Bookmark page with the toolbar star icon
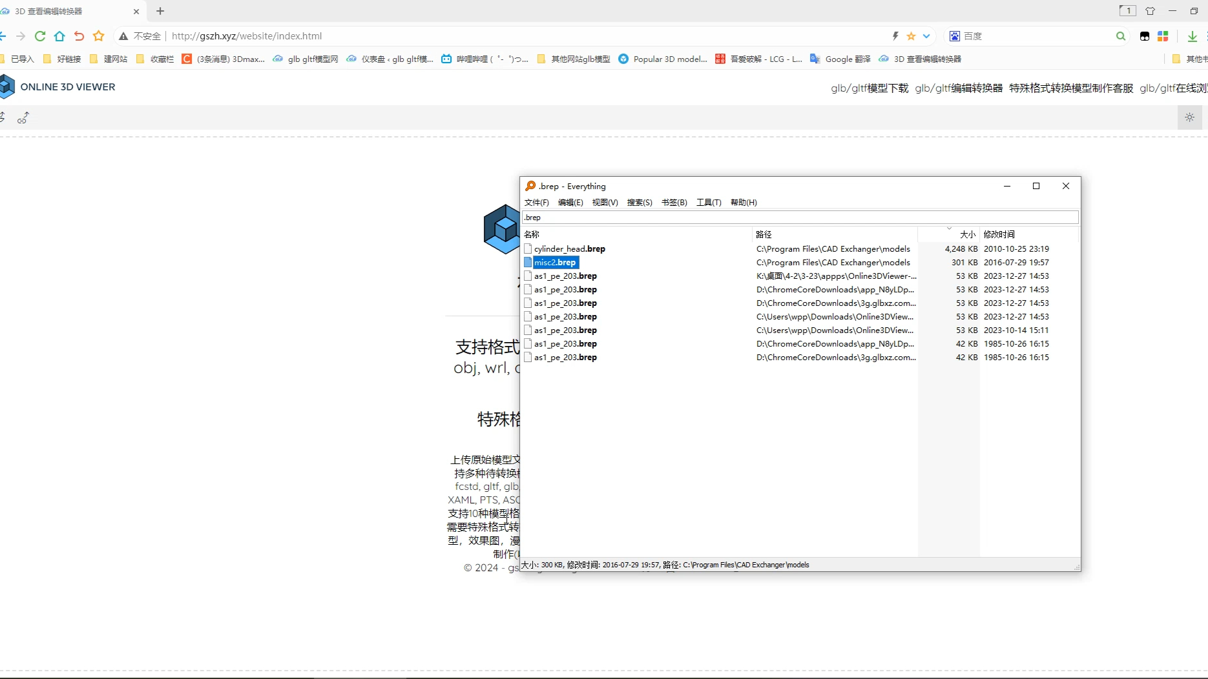This screenshot has height=679, width=1208. pyautogui.click(x=98, y=36)
